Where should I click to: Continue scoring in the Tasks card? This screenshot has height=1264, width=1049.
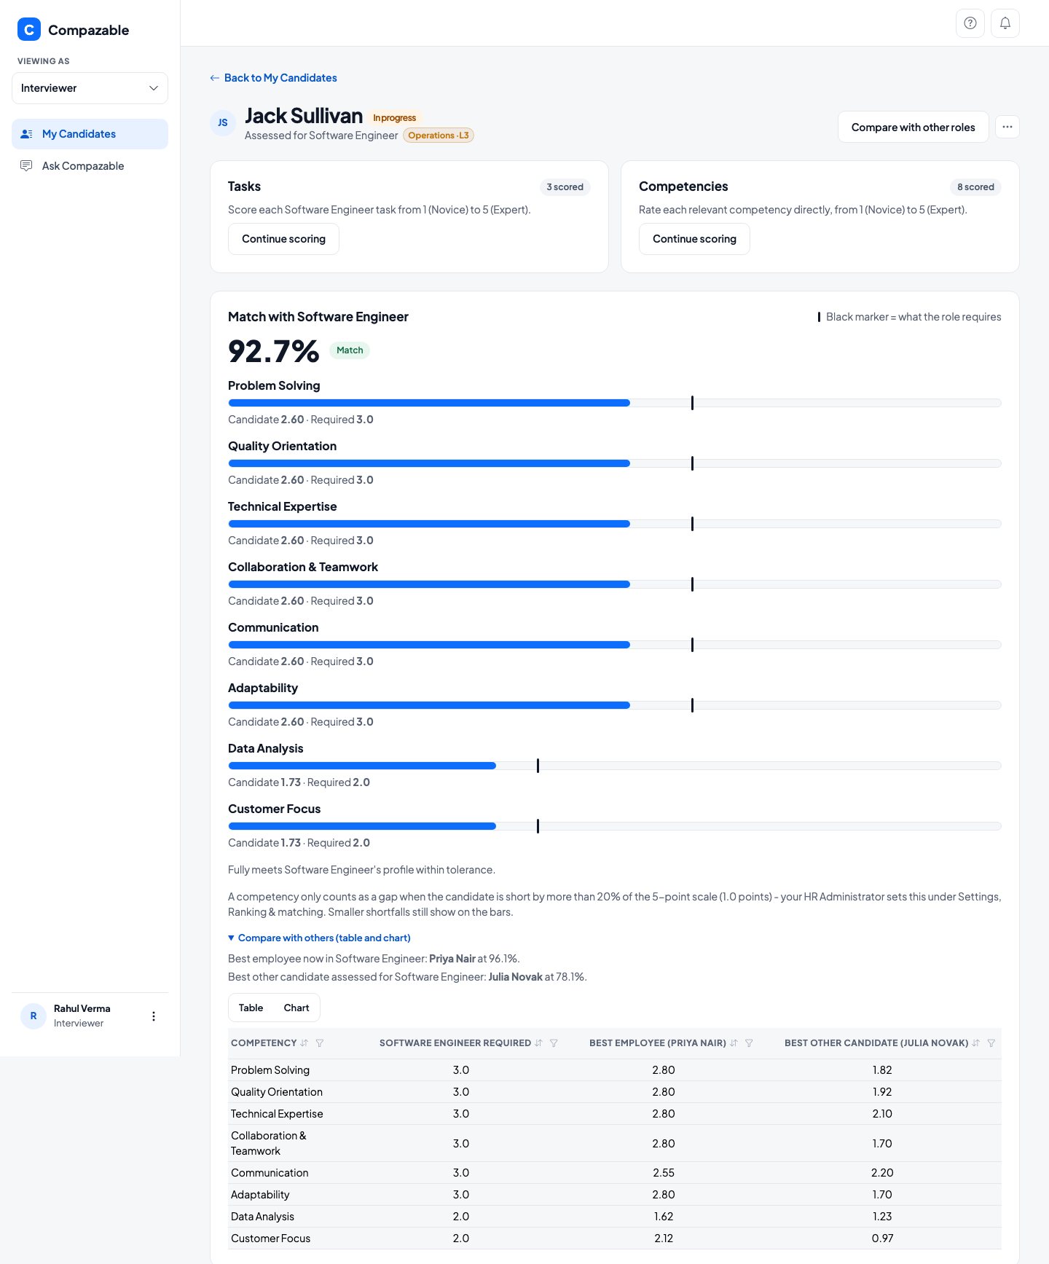pos(283,239)
